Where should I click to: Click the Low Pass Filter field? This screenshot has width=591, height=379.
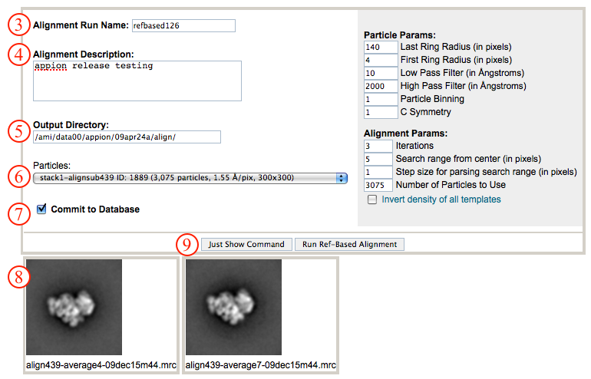(x=379, y=73)
